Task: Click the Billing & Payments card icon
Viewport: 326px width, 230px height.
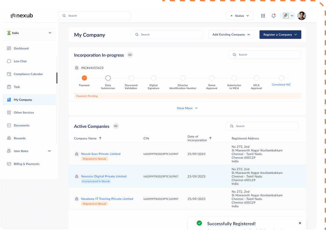Action: click(x=9, y=164)
